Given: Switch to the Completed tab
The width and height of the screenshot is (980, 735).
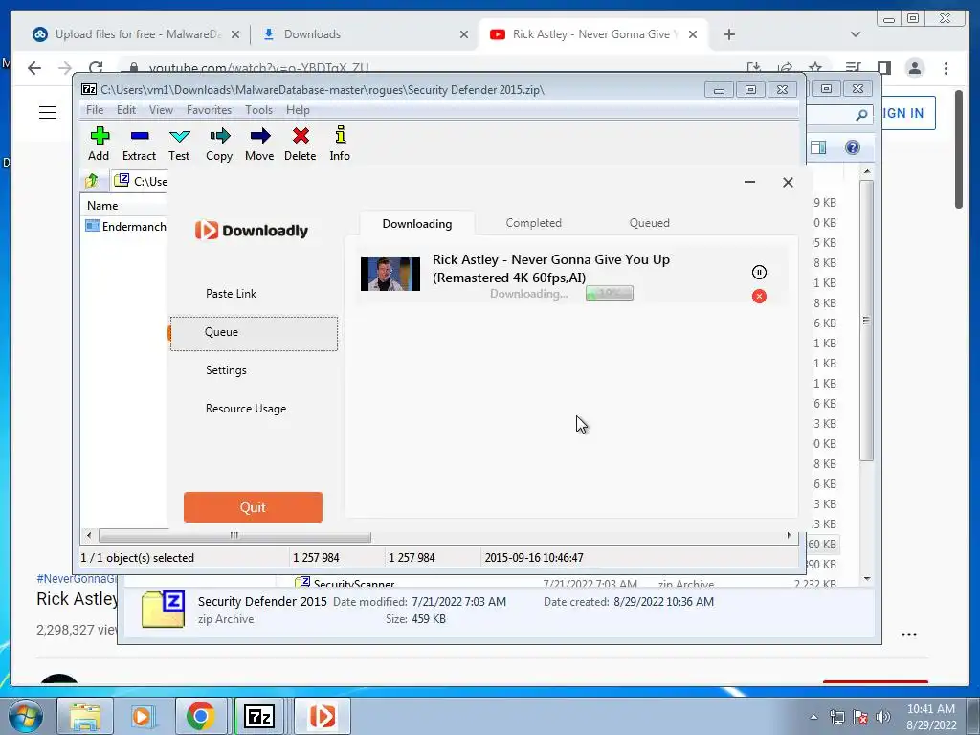Looking at the screenshot, I should (x=533, y=222).
